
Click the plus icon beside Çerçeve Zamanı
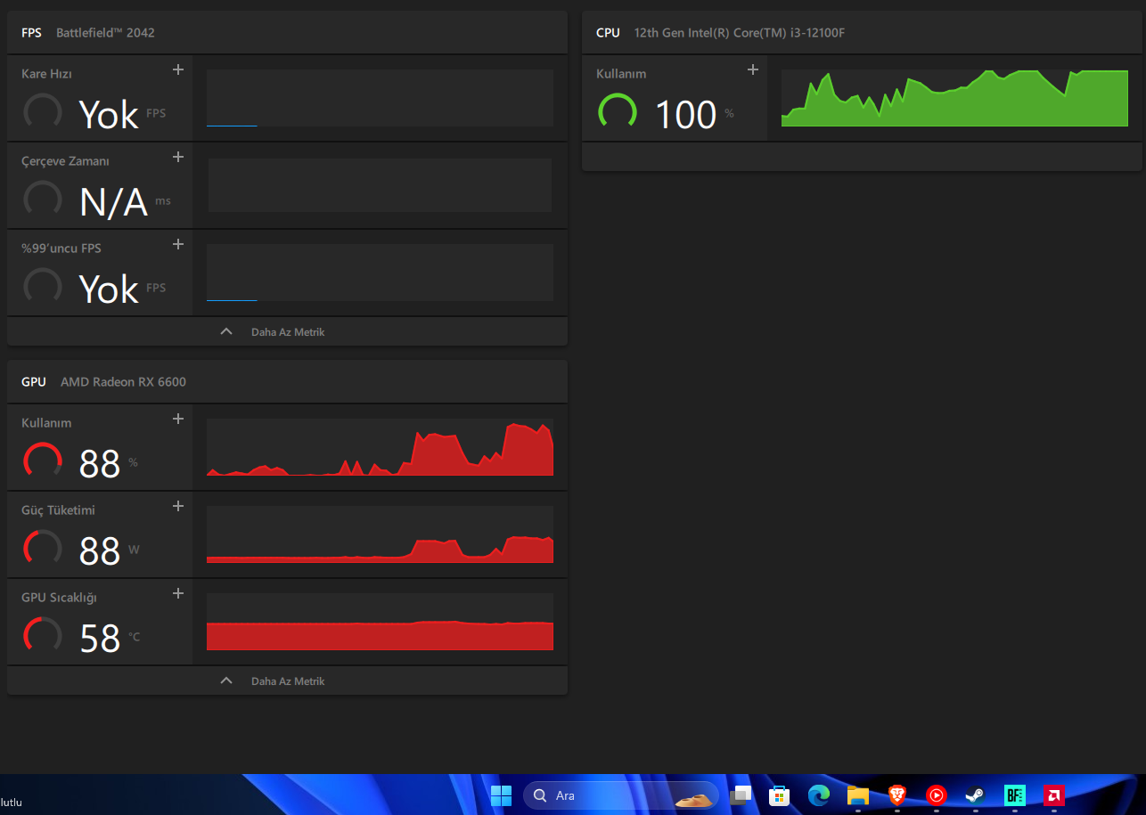pyautogui.click(x=177, y=157)
